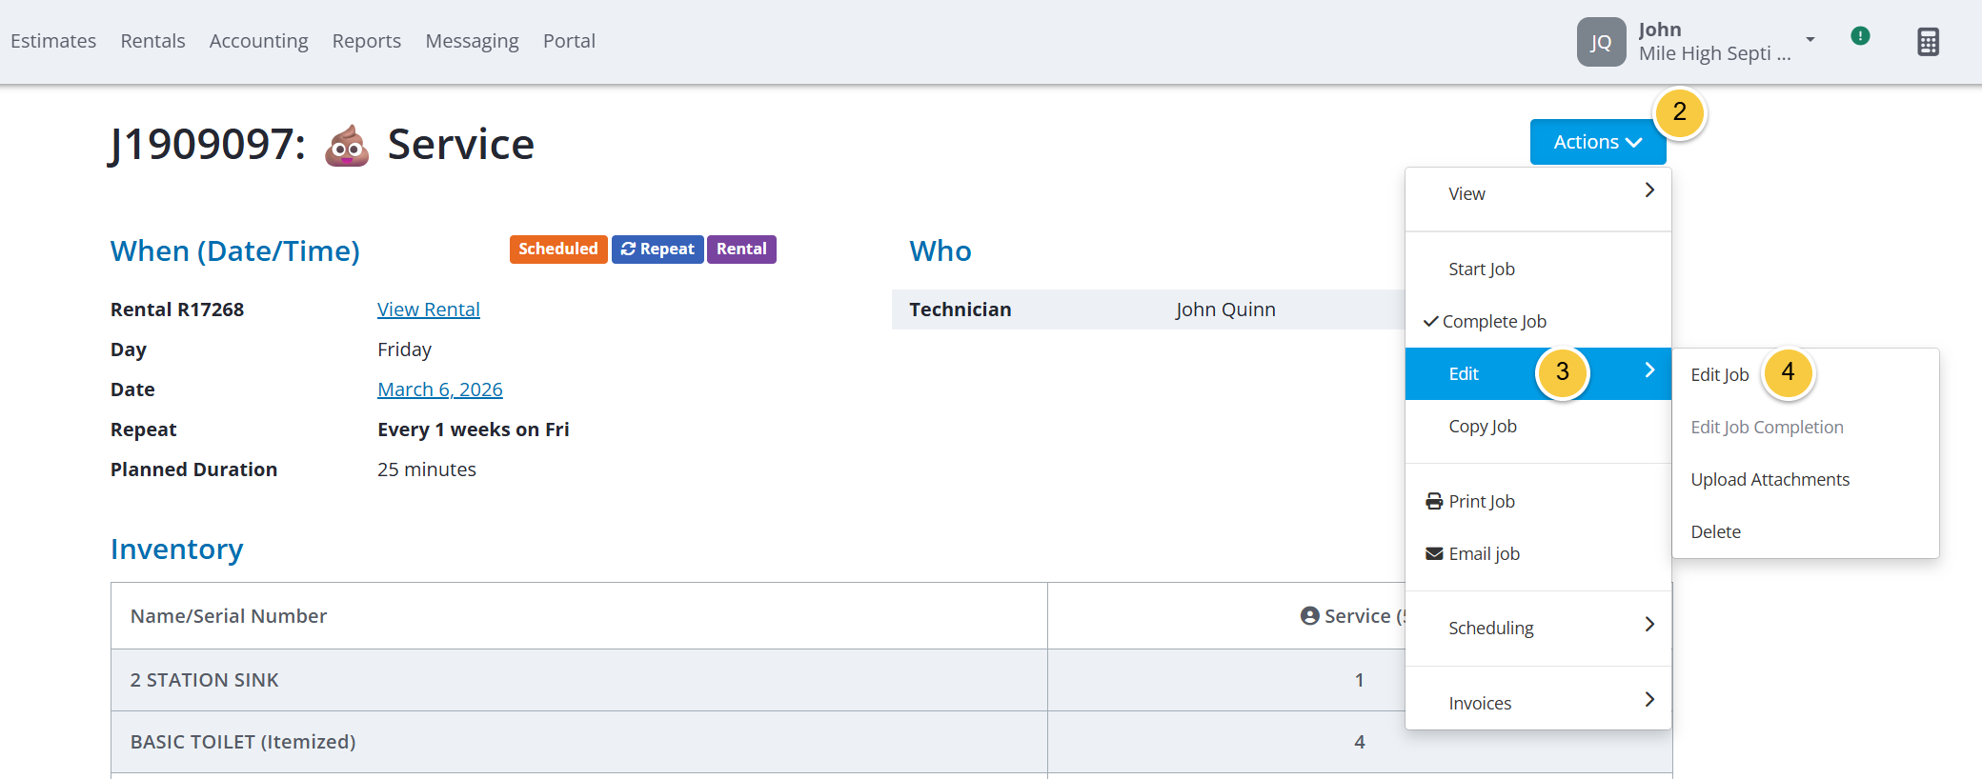Expand the Scheduling submenu
Viewport: 1982px width, 779px height.
pos(1538,628)
